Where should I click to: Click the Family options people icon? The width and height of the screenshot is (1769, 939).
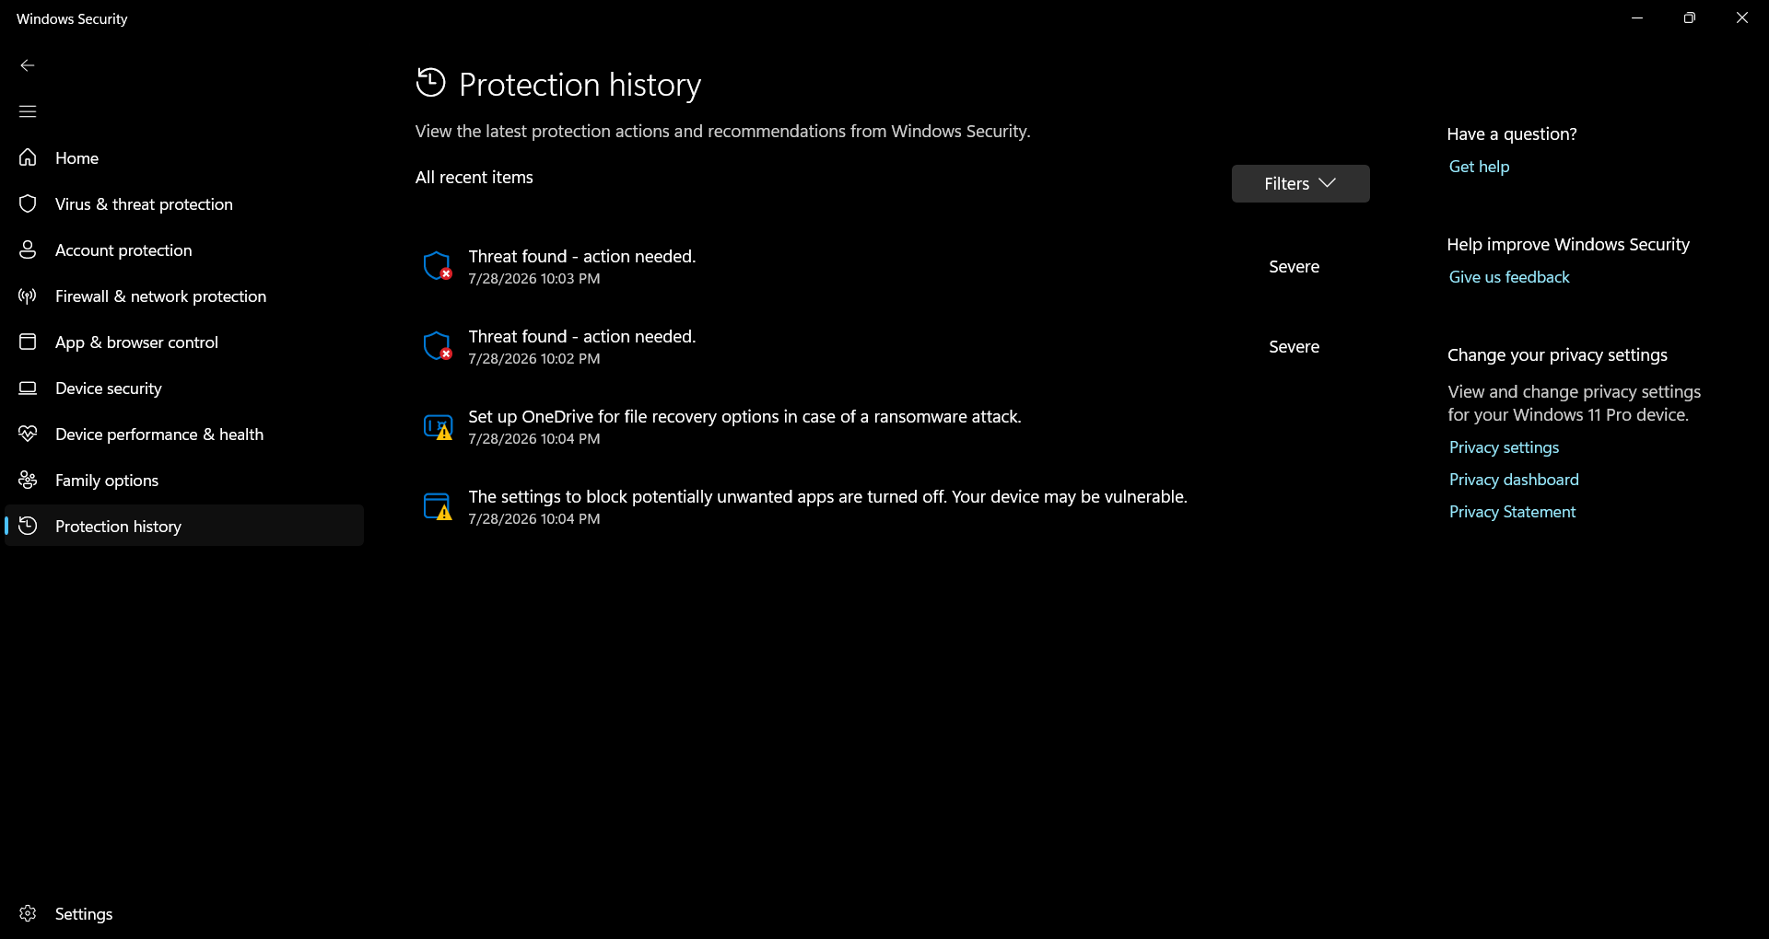tap(28, 480)
